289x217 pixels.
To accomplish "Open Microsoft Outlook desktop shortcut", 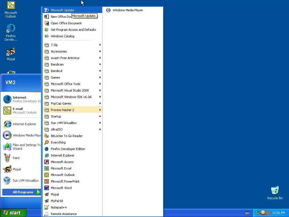I will coord(11,9).
